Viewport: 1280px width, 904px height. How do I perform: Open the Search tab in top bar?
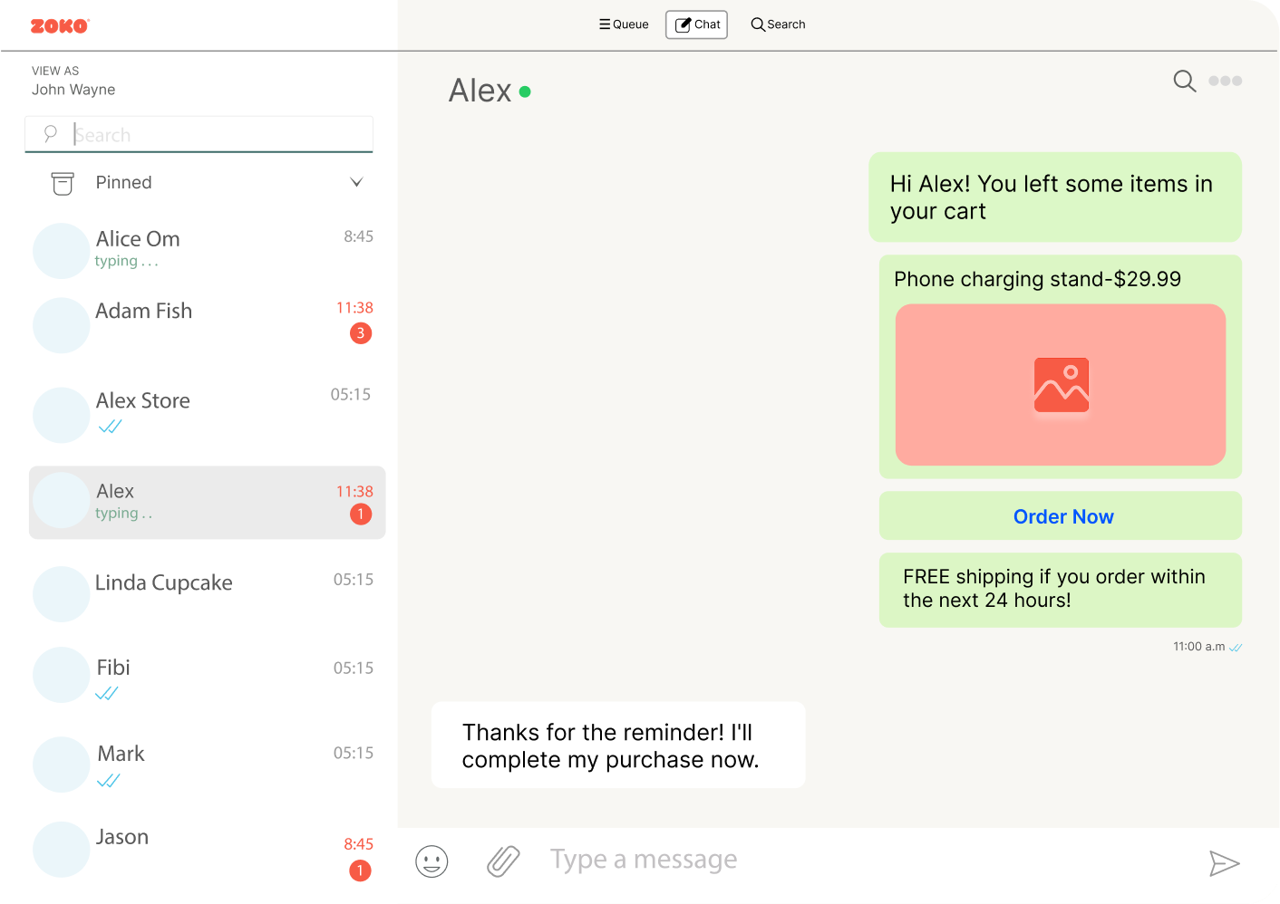tap(778, 24)
